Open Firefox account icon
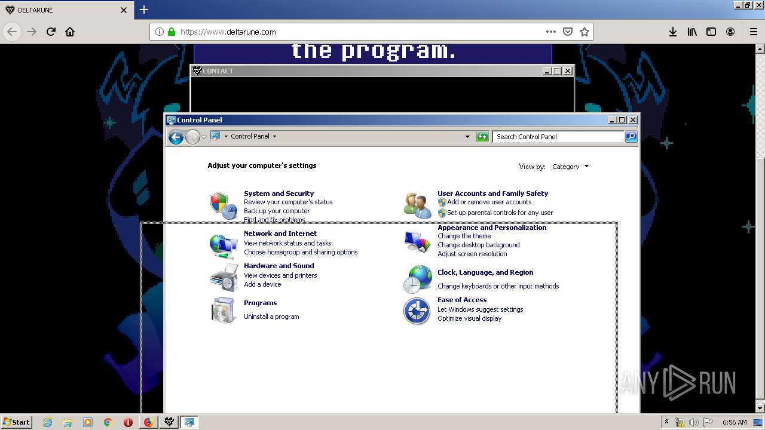The width and height of the screenshot is (765, 430). (x=730, y=32)
